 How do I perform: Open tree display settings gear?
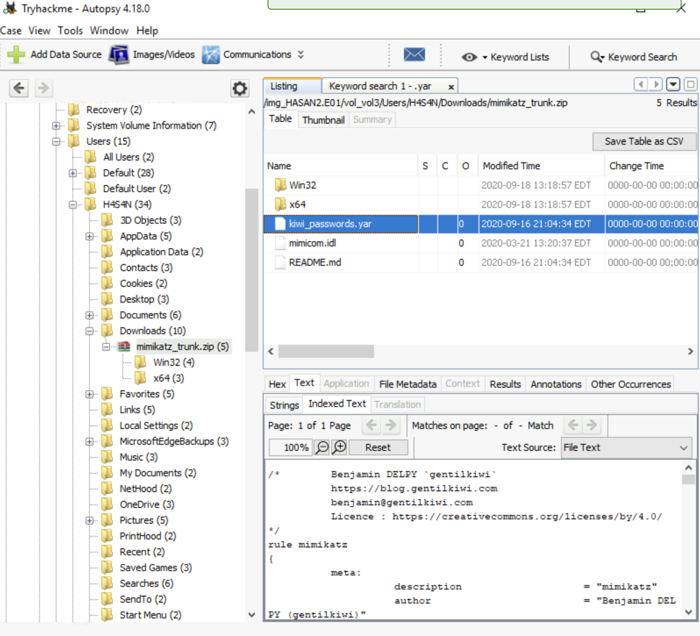(239, 89)
